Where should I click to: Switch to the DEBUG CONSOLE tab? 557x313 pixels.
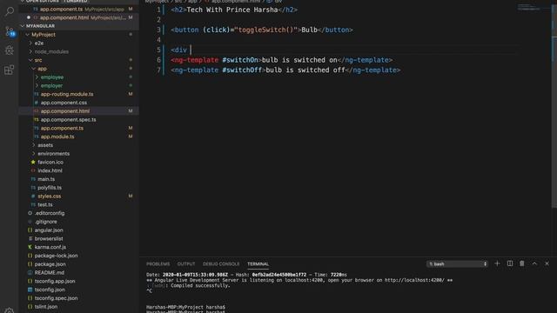point(221,264)
